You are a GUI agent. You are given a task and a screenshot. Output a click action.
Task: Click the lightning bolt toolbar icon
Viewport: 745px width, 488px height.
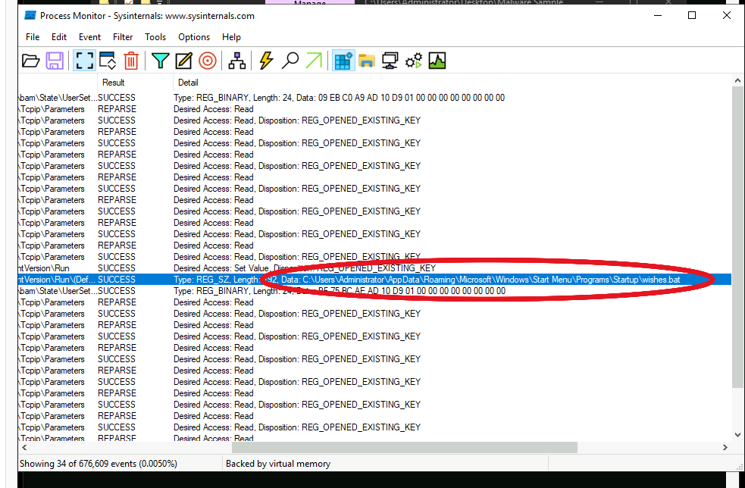[266, 61]
